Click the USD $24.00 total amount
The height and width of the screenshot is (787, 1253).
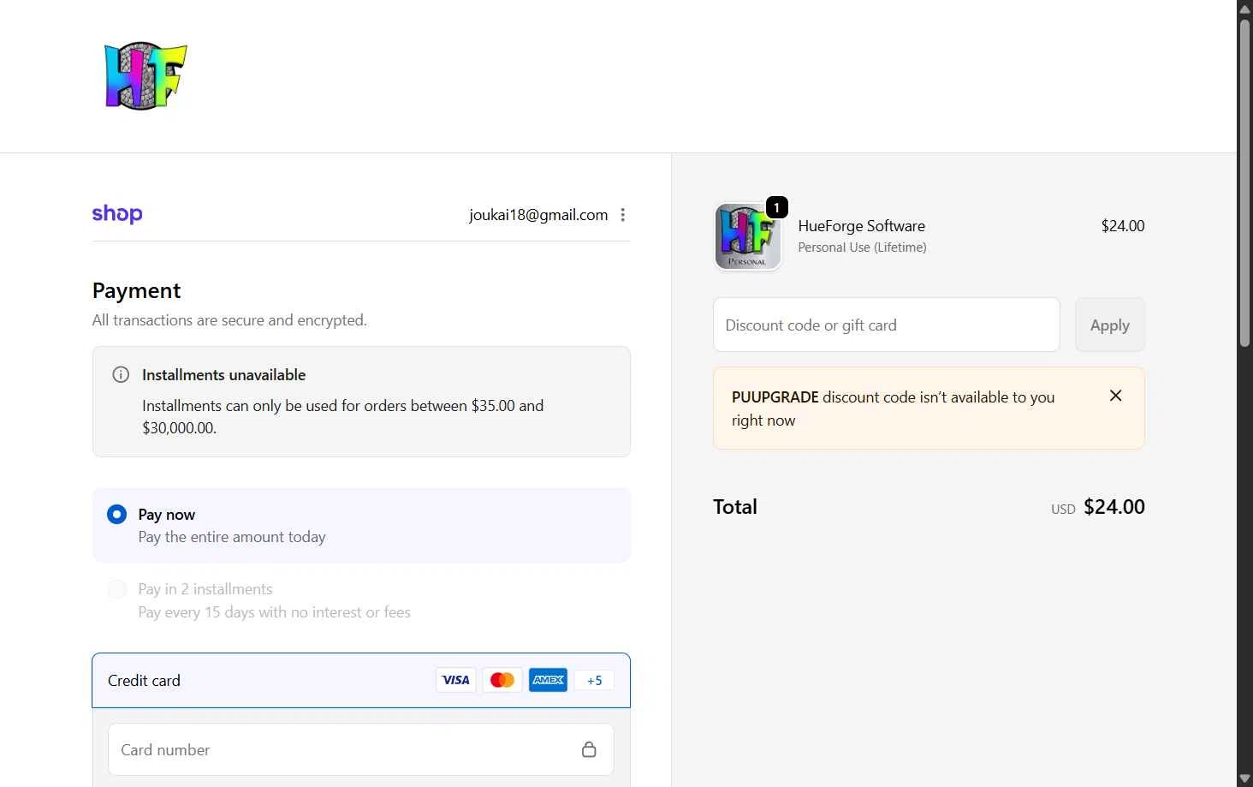(1098, 507)
